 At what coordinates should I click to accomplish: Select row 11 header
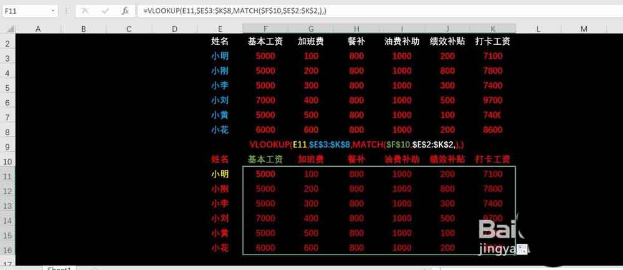(x=7, y=176)
